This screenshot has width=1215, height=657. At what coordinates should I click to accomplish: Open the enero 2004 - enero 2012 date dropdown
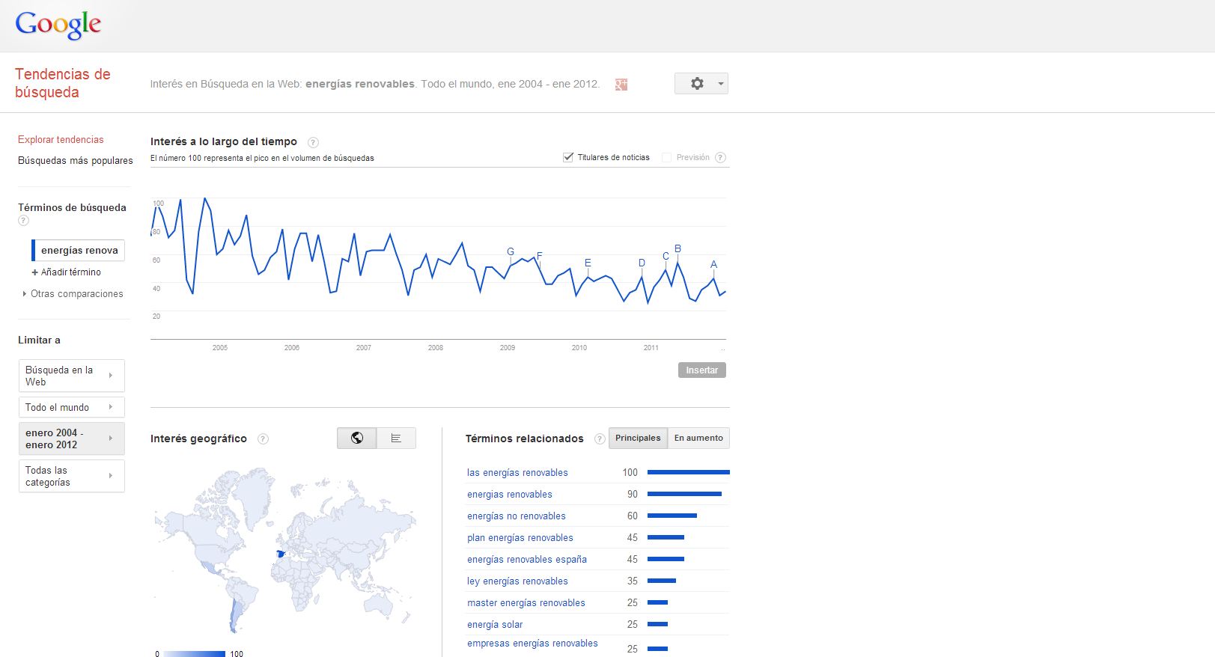coord(71,438)
